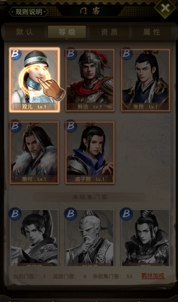Click the B rank badge on 虞子期
The height and width of the screenshot is (302, 178).
click(x=71, y=126)
